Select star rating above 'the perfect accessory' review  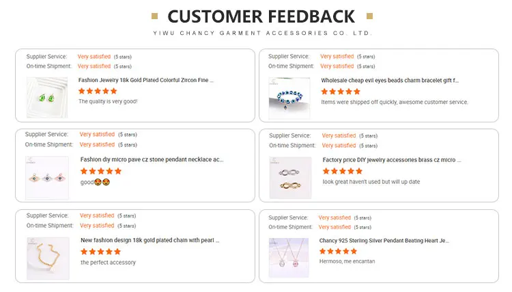coord(100,252)
